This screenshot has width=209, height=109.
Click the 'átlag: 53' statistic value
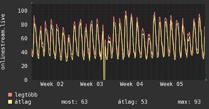tap(133, 102)
